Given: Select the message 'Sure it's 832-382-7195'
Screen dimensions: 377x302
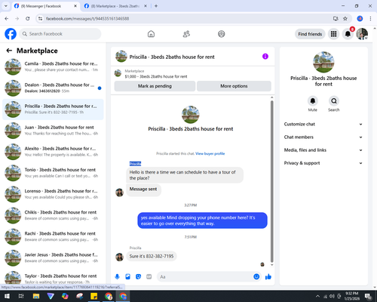Looking at the screenshot, I should [x=152, y=256].
